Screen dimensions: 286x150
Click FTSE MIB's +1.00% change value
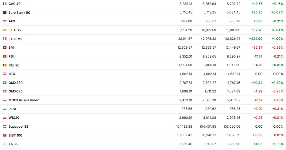tap(278, 39)
